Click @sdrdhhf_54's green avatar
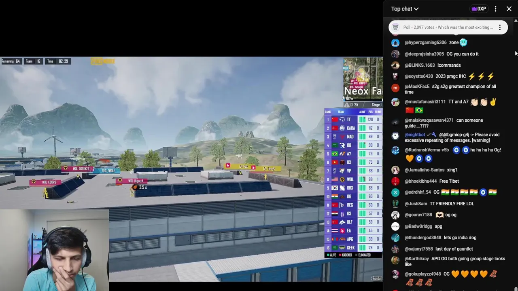The image size is (518, 291). pyautogui.click(x=395, y=192)
